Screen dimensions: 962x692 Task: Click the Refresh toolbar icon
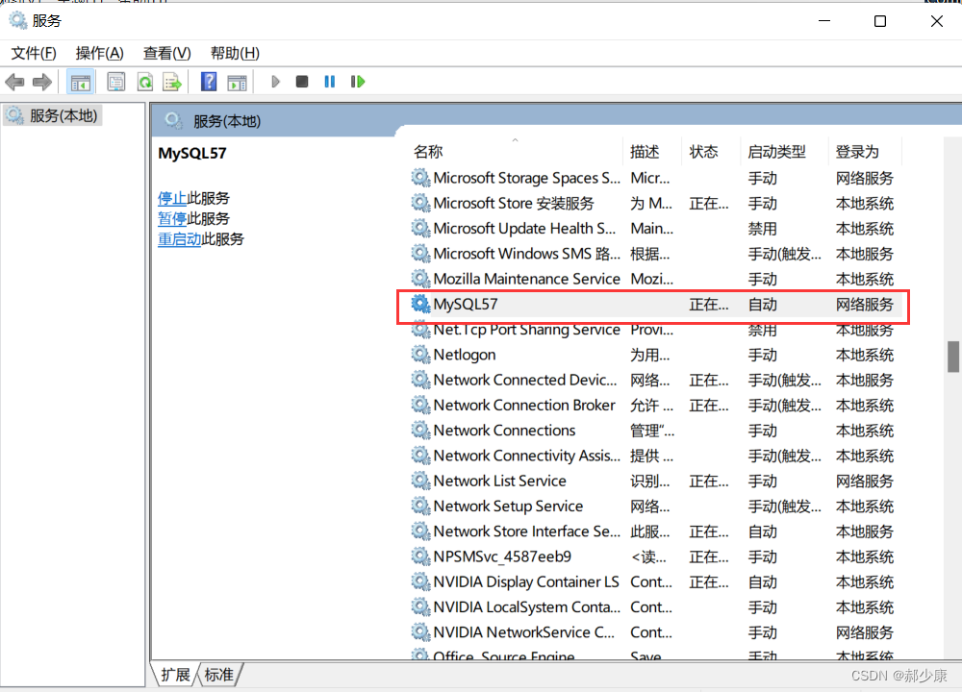145,82
